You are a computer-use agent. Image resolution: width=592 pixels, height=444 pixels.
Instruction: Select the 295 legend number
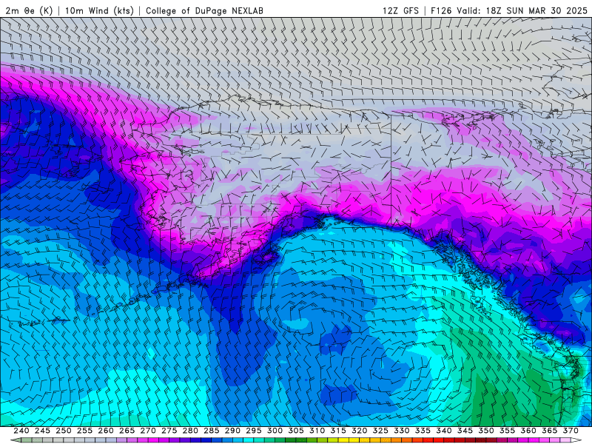point(254,431)
